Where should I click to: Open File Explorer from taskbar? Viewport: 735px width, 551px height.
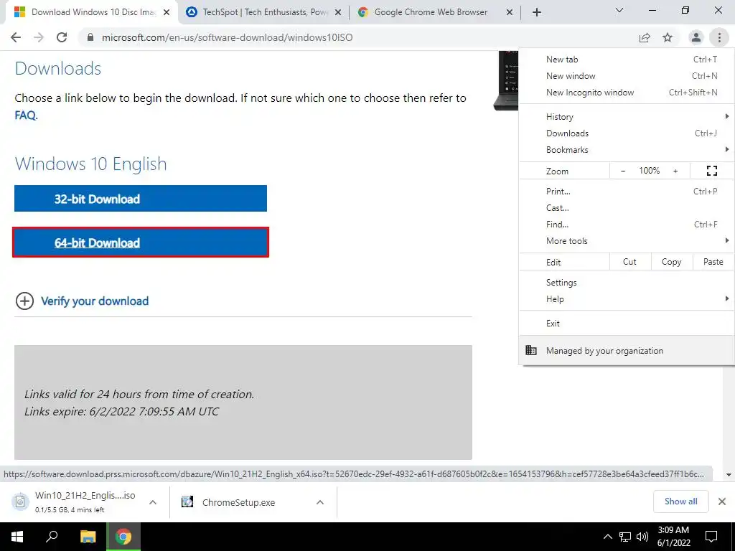coord(88,537)
